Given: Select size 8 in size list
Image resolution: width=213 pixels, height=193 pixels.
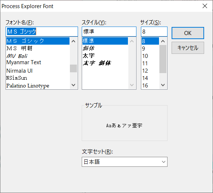Looking at the screenshot, I should [150, 41].
